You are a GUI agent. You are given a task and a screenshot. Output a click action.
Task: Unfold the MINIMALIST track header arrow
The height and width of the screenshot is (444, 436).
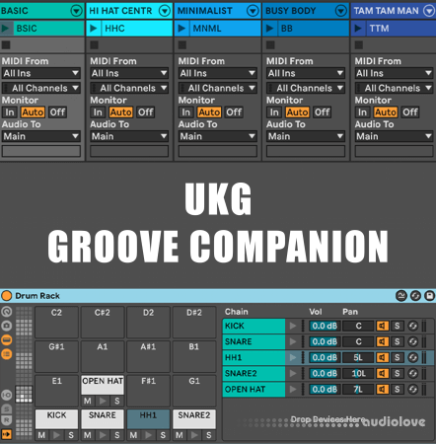253,11
